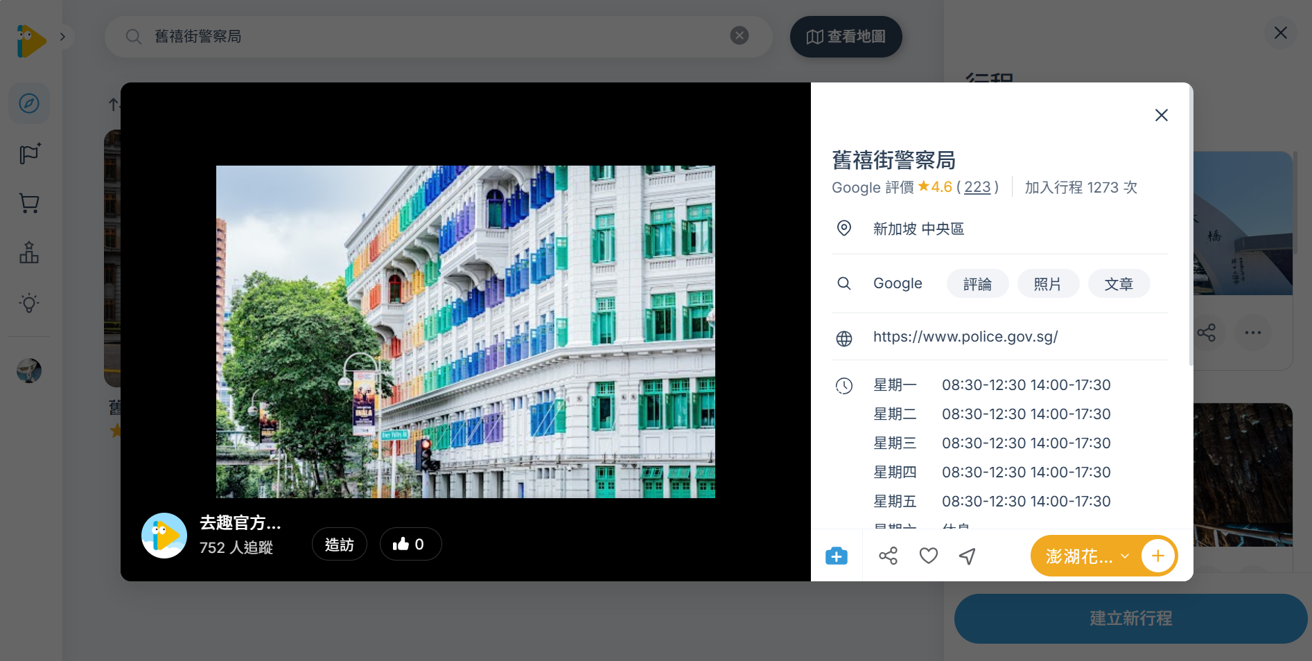
Task: Open the lightbulb inspiration sidebar icon
Action: coord(29,303)
